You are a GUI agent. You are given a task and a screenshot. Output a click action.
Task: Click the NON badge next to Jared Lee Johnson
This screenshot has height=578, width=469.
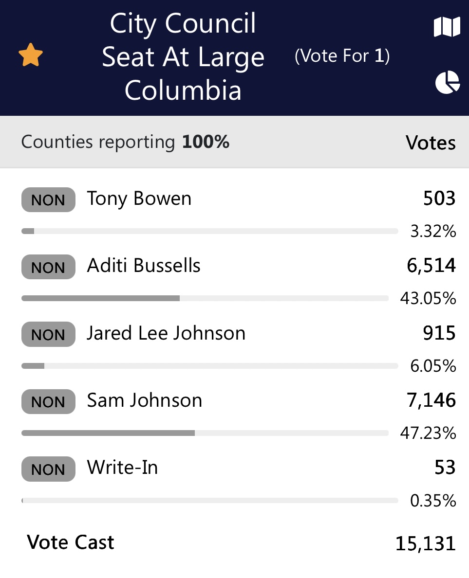(x=48, y=334)
